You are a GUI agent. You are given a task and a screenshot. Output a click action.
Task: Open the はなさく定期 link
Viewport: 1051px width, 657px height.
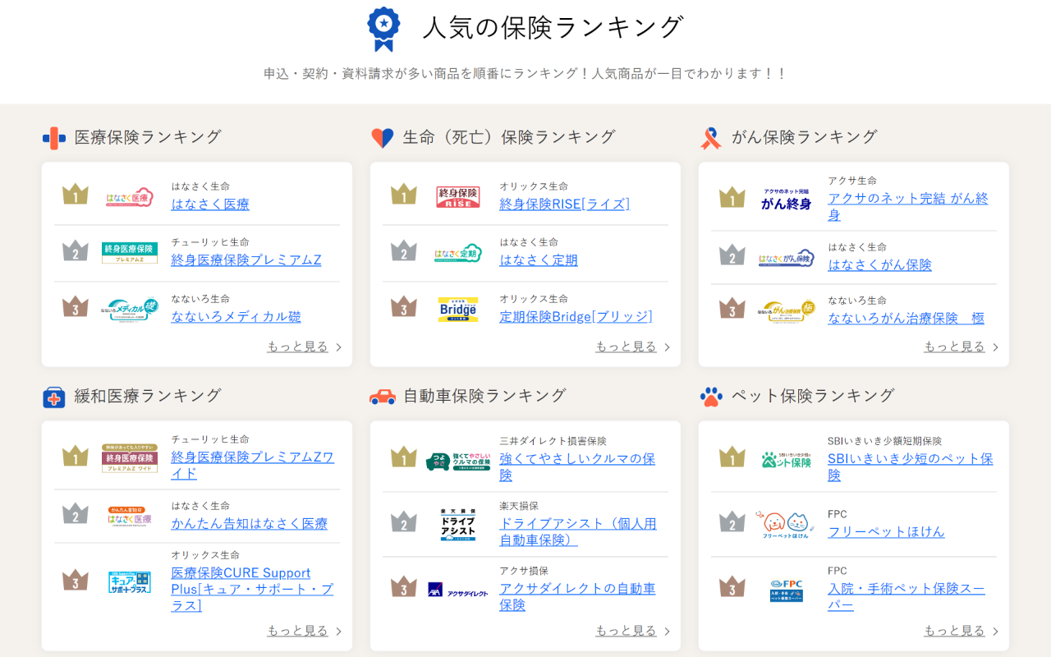point(539,260)
